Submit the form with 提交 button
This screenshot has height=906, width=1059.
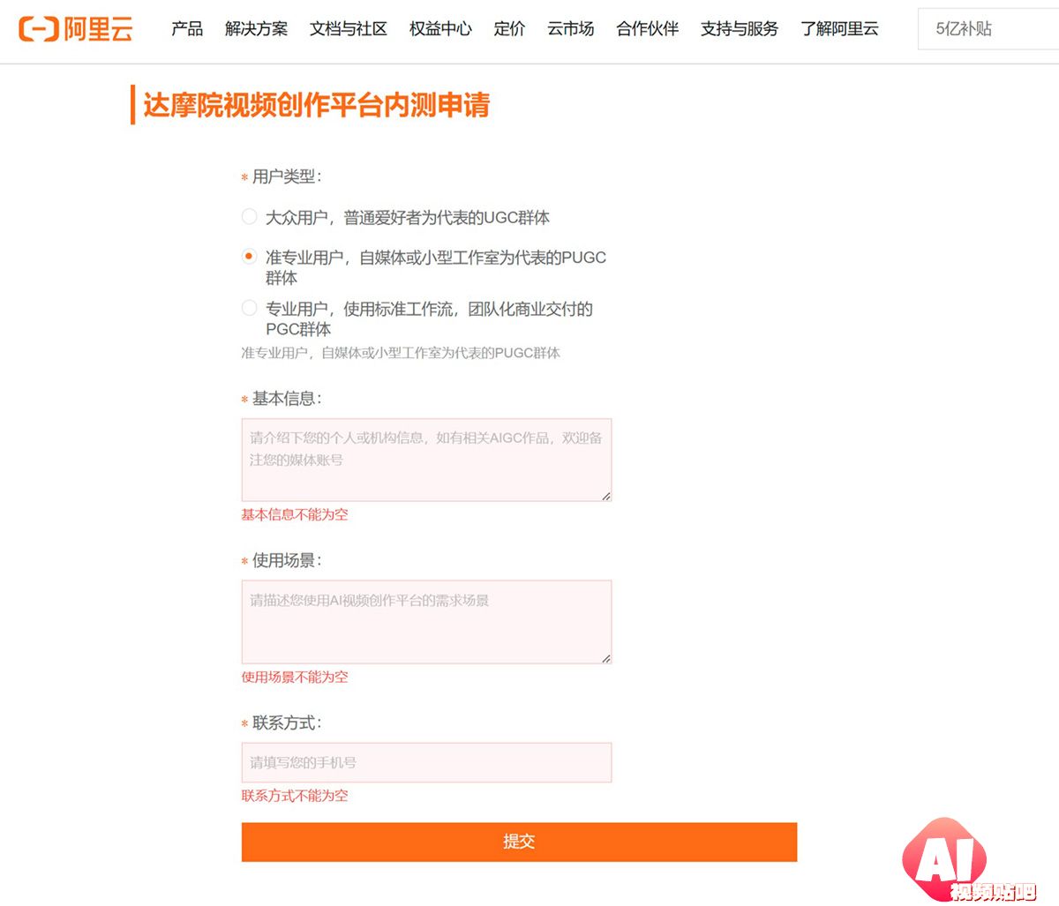[x=519, y=842]
